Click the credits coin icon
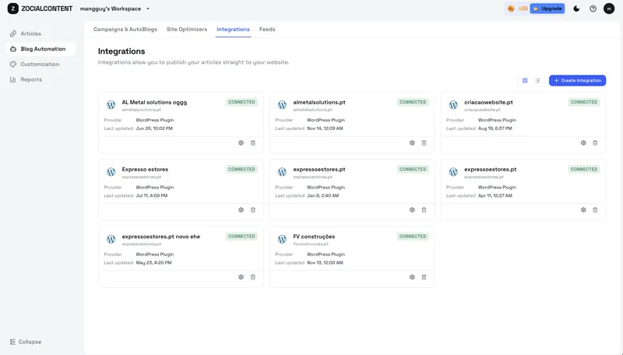623x355 pixels. (511, 9)
